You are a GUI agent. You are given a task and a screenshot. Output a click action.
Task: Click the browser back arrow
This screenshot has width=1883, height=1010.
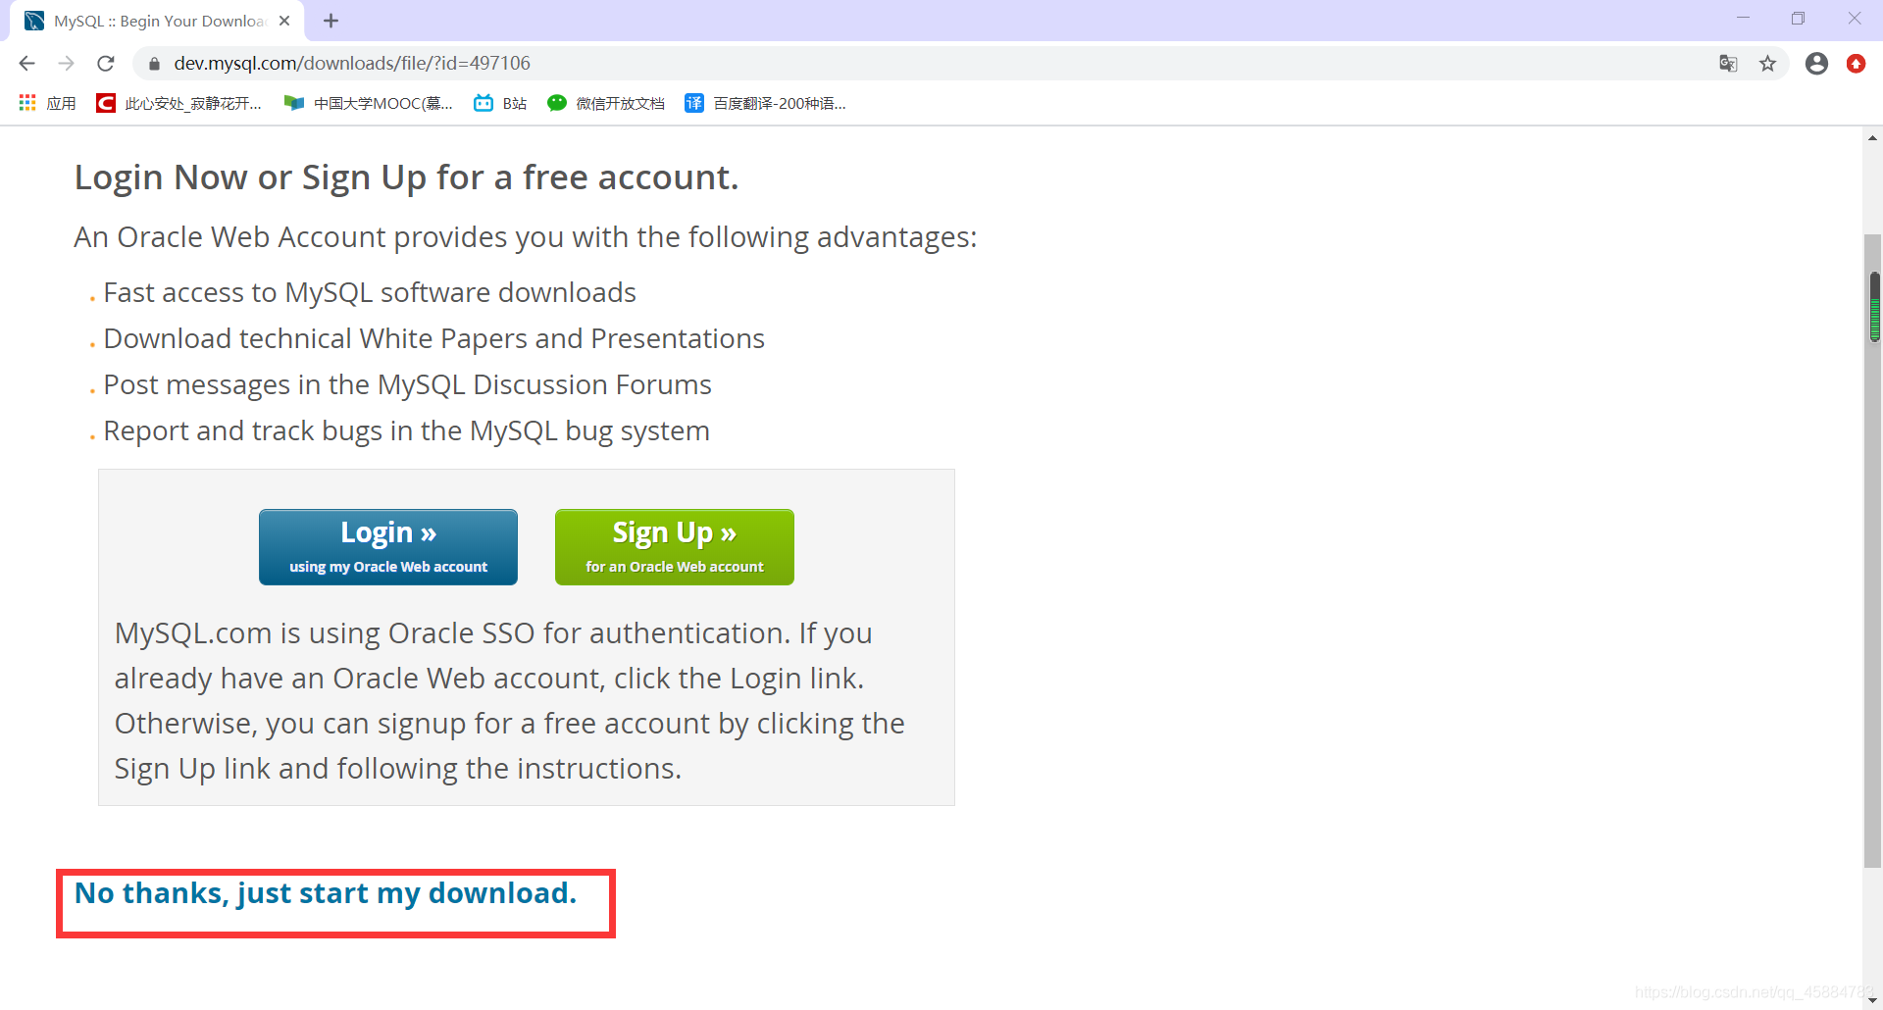(26, 64)
